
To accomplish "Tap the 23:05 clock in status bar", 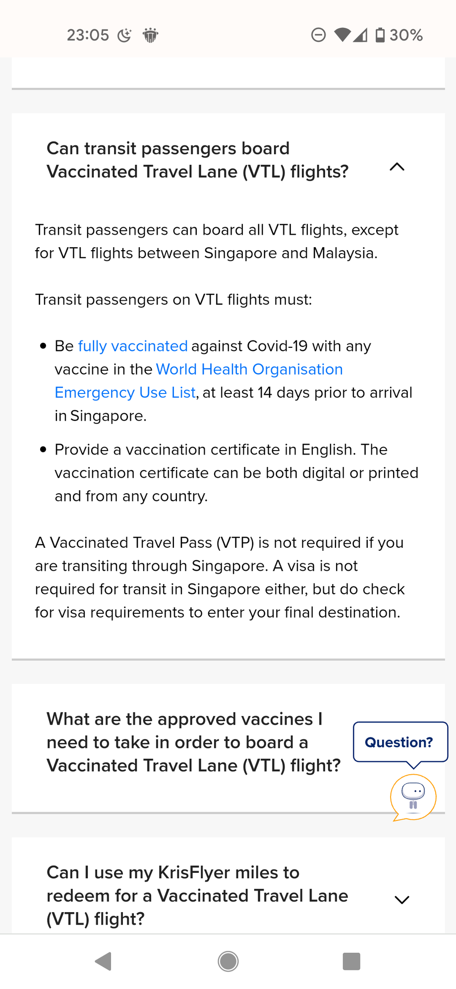I will [88, 35].
